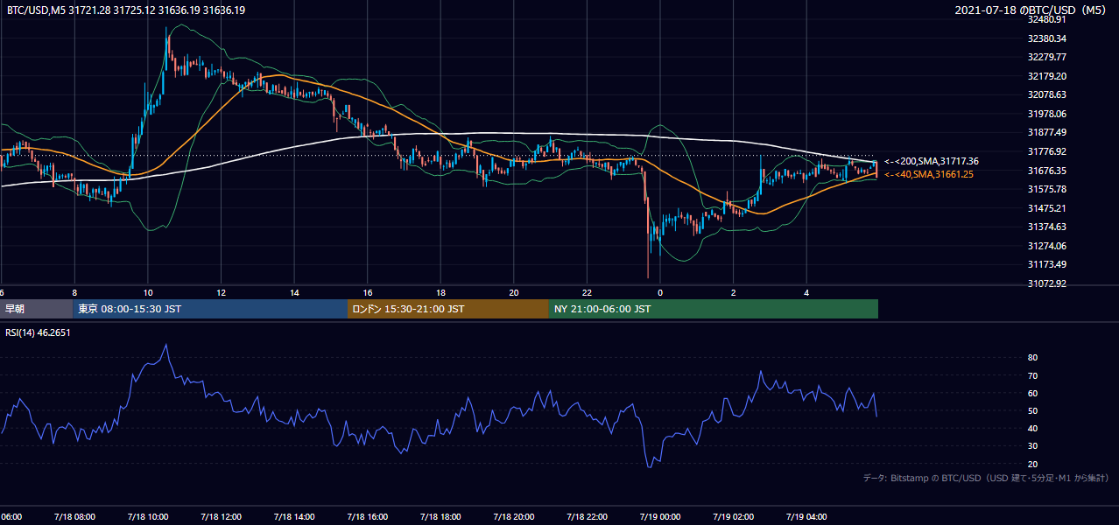Image resolution: width=1119 pixels, height=525 pixels.
Task: Click RSI scale value 50
Action: (1032, 411)
